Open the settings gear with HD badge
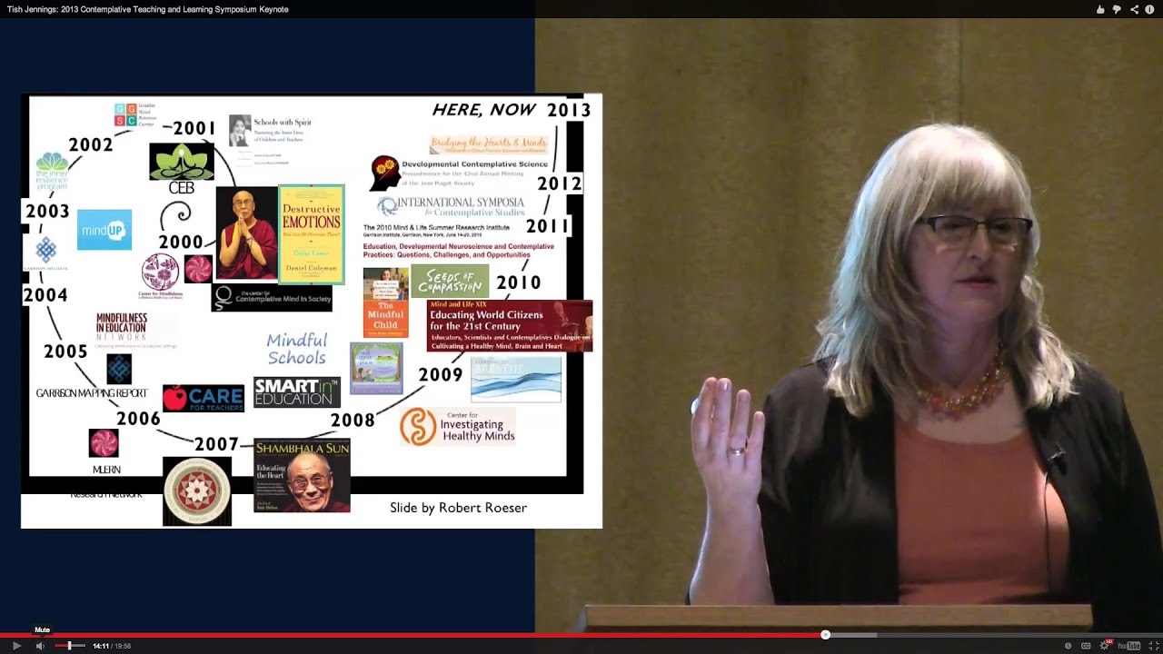The image size is (1163, 654). [1105, 645]
